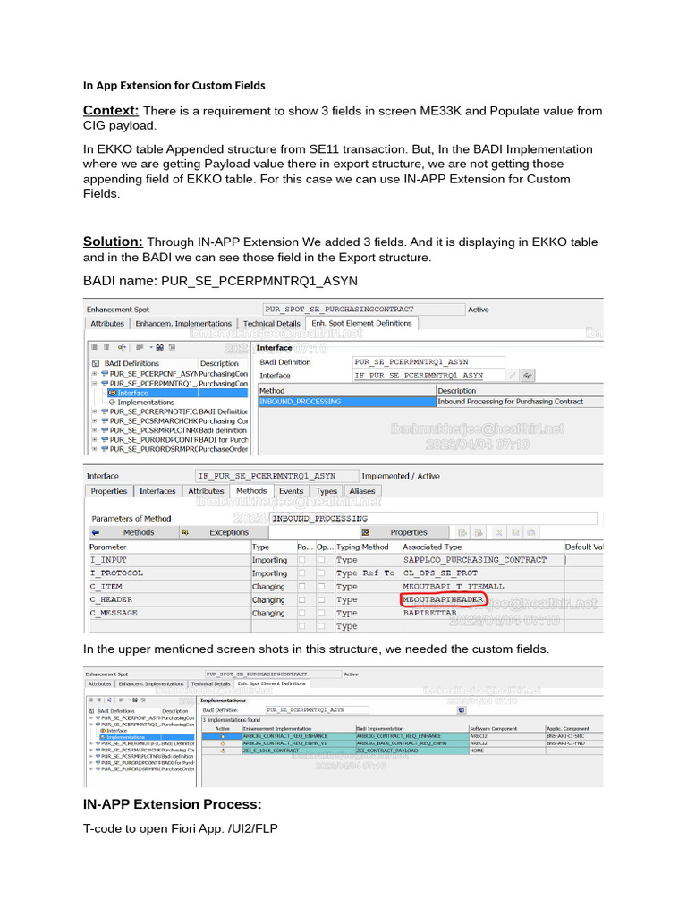The image size is (687, 916).
Task: Click the ZEI_E_1018_CONTRACT enhancement implementation cell
Action: 299,751
